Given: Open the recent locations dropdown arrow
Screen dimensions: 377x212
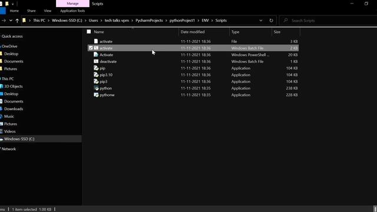Looking at the screenshot, I should tap(11, 21).
